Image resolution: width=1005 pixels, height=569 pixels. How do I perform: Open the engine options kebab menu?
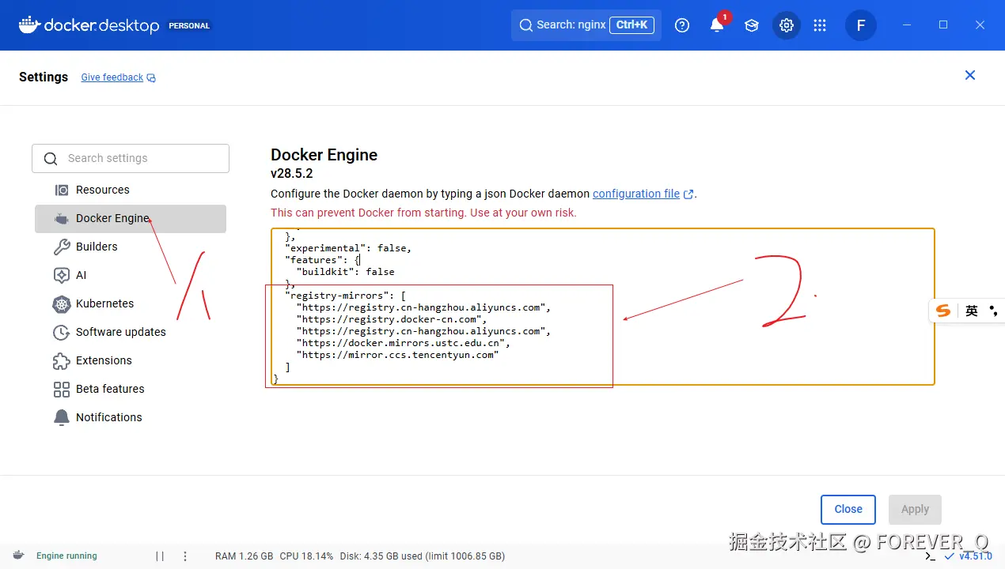(185, 556)
